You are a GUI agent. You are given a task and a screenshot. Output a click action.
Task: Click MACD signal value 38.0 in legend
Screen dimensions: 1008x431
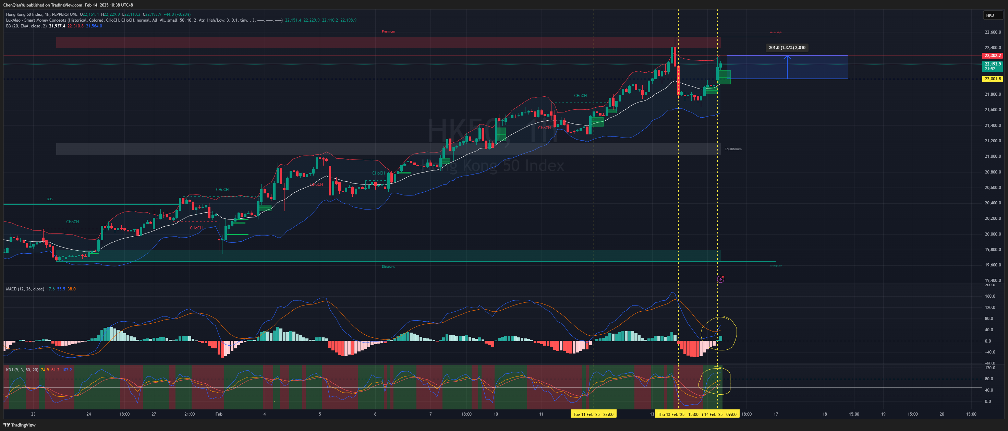(x=72, y=289)
